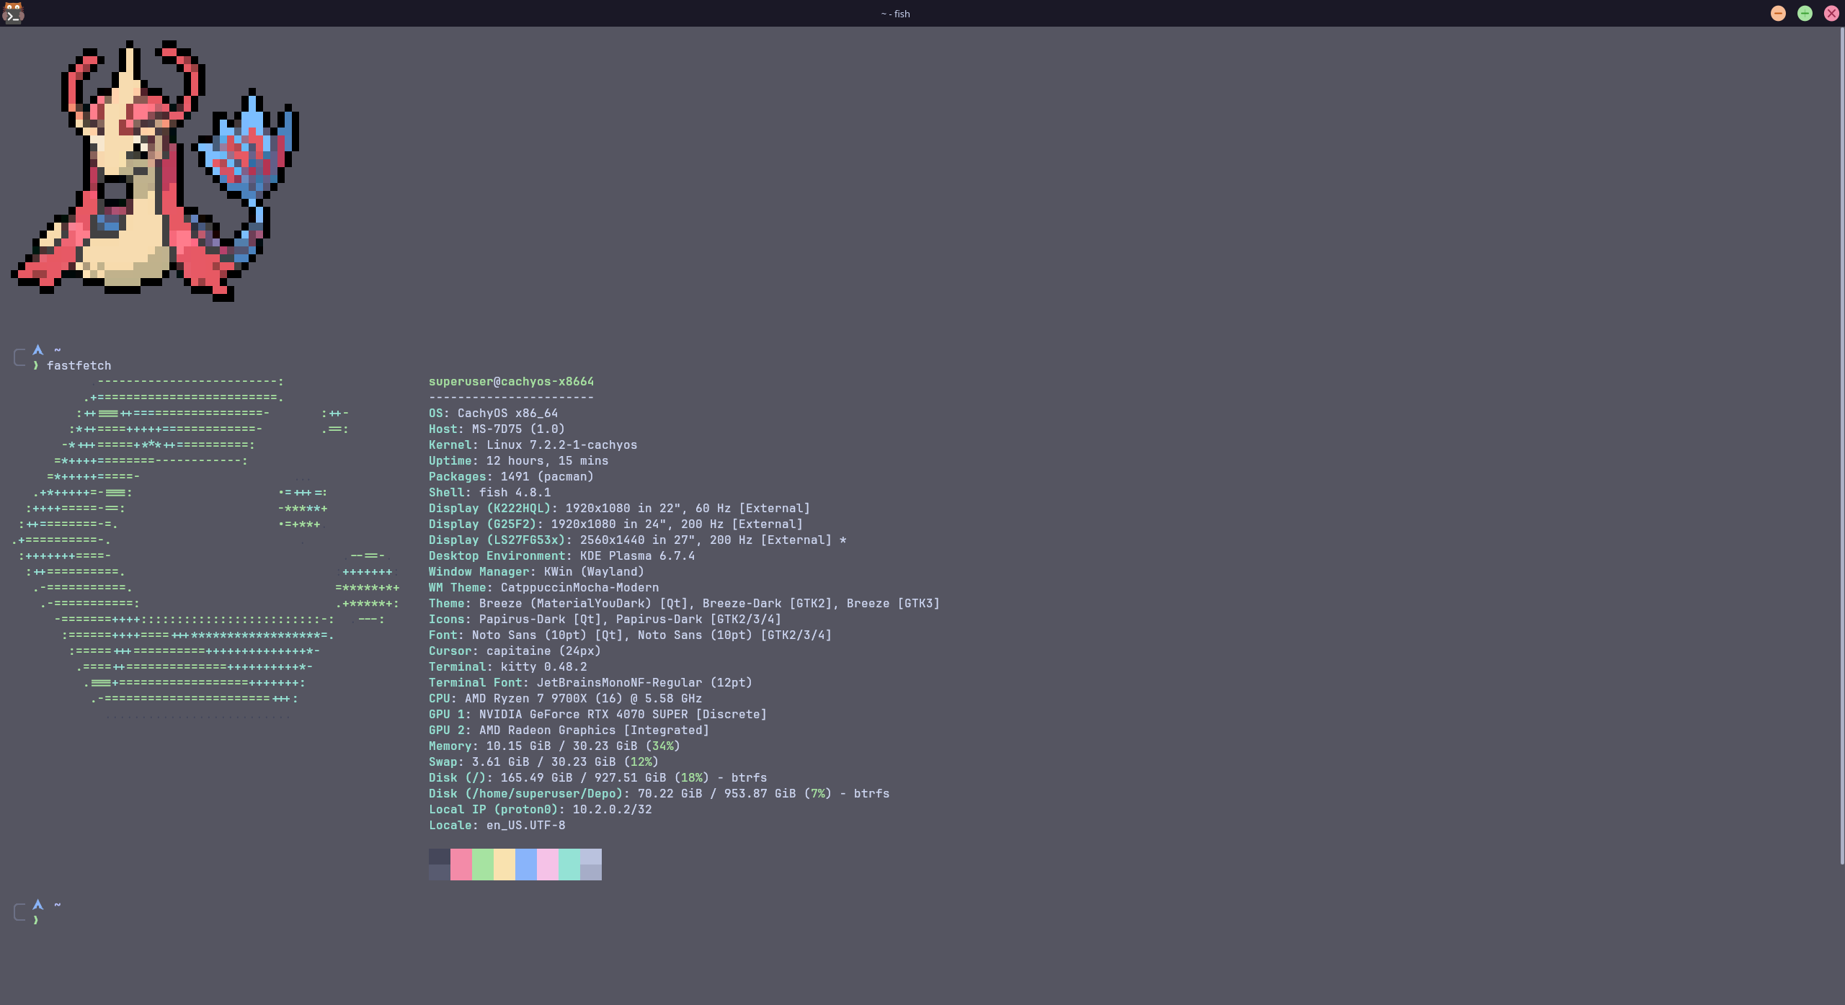Click the "Disk (/home/superuser/Depo)" line
The width and height of the screenshot is (1845, 1005).
659,793
